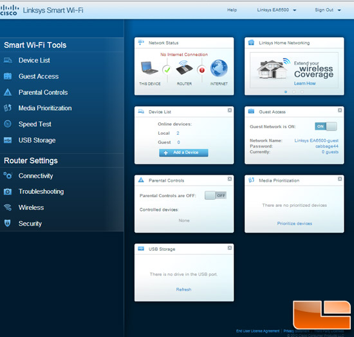Click the Media Prioritization sidebar icon
This screenshot has width=354, height=337.
8,108
